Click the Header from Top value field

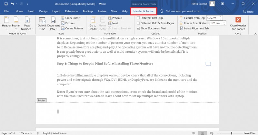(215, 18)
